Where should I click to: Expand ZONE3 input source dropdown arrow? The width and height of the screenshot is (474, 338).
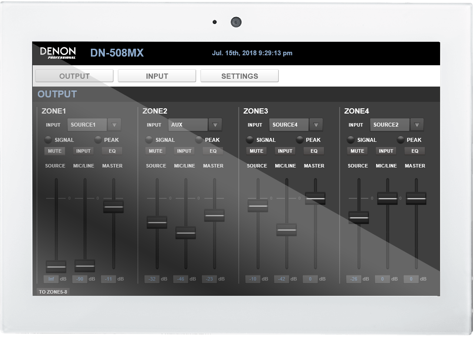316,125
